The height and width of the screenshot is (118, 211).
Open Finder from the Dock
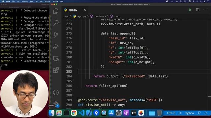[51, 113]
